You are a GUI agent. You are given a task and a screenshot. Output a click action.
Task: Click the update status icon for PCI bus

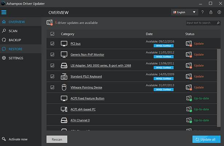tap(189, 44)
